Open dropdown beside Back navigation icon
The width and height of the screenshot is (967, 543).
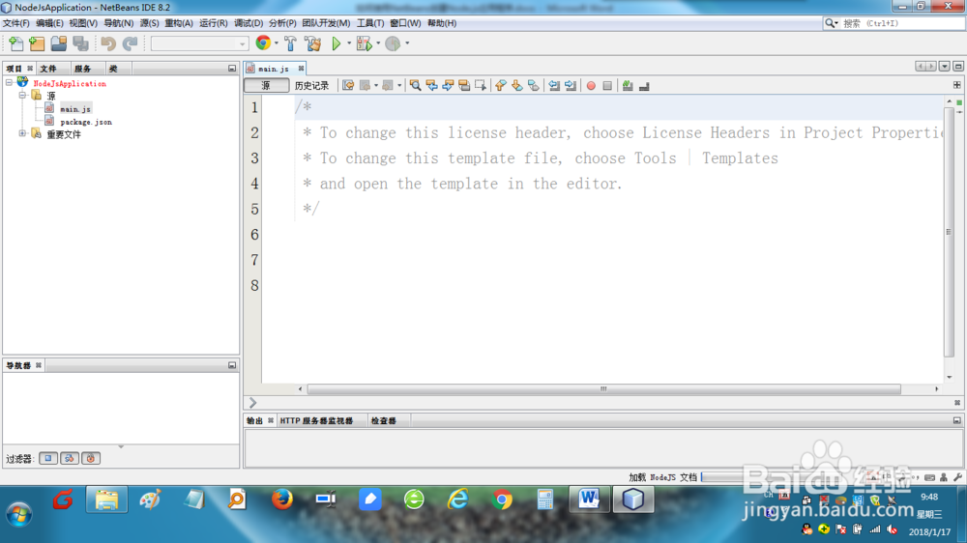pos(375,86)
